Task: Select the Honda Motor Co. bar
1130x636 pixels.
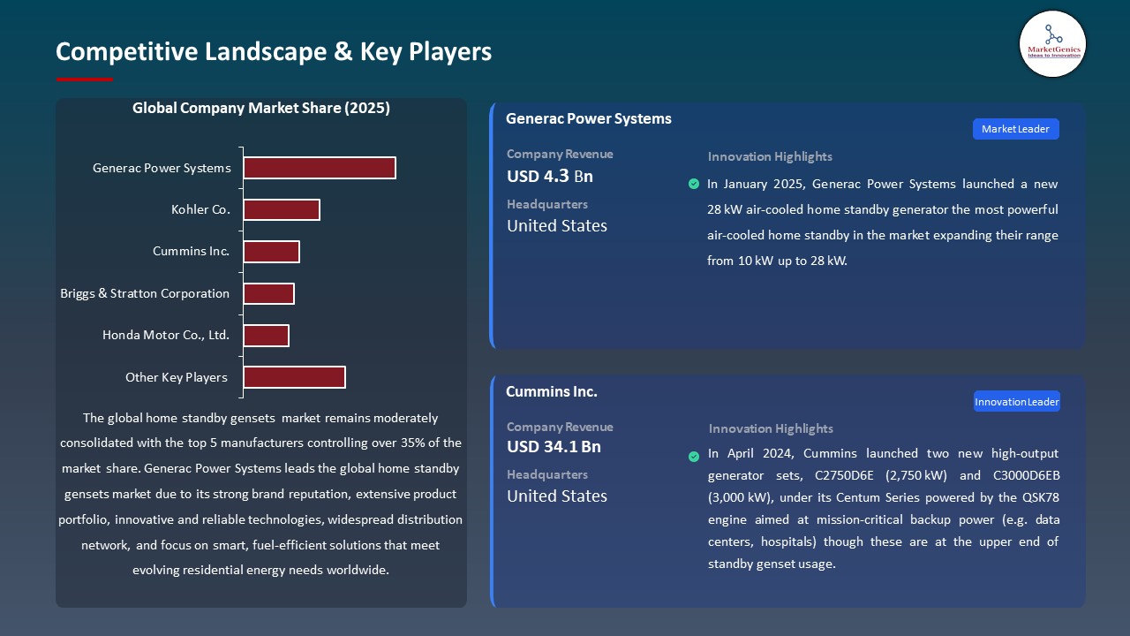Action: 267,335
